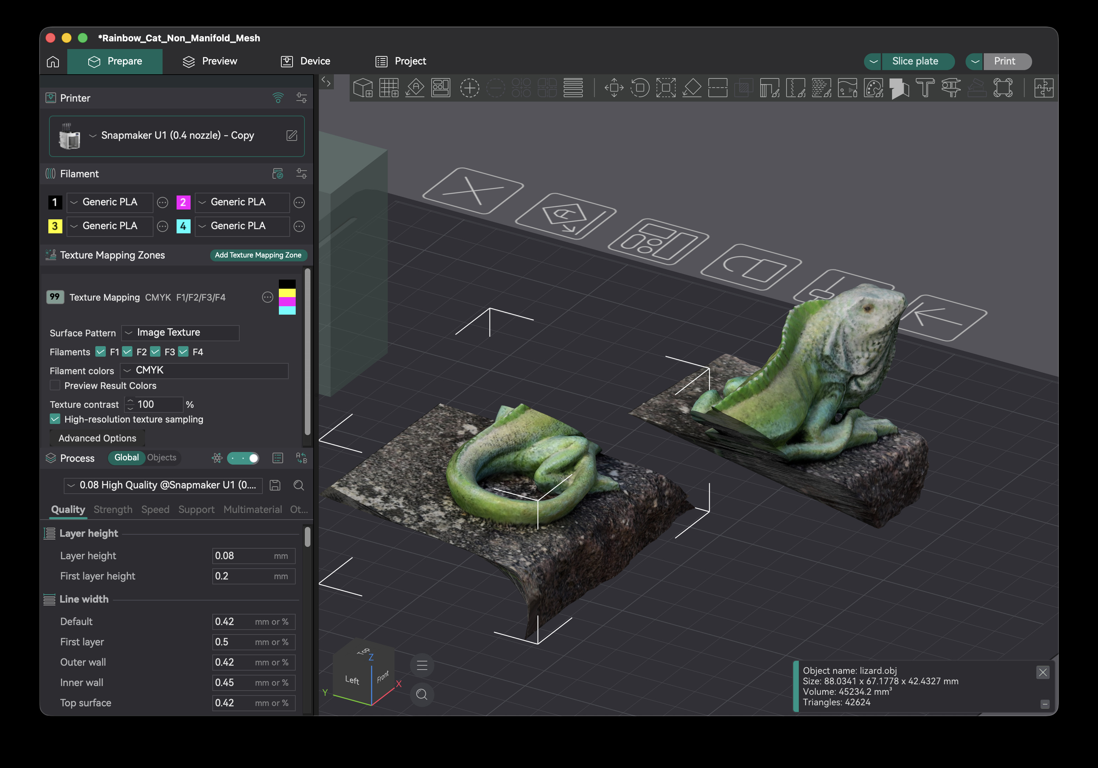
Task: Click the Arrange all objects icon
Action: pyautogui.click(x=440, y=88)
